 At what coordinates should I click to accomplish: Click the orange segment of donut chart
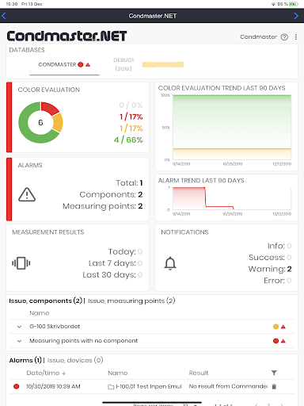[58, 123]
